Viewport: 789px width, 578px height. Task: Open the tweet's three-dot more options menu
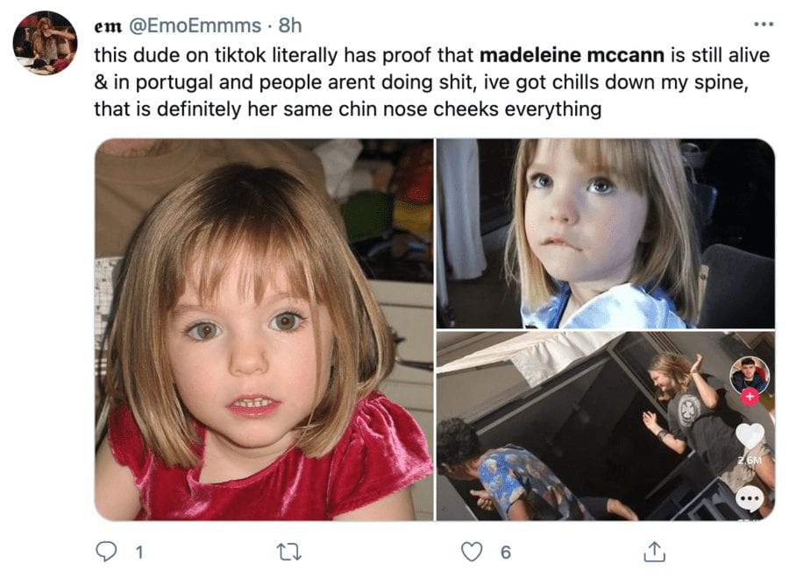(x=764, y=25)
